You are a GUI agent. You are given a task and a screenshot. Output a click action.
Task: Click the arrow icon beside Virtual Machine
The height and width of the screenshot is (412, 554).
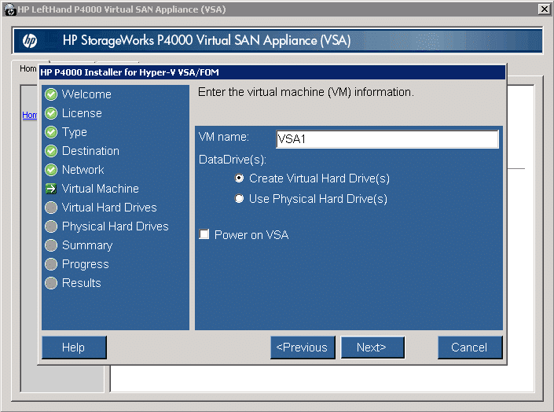[51, 189]
